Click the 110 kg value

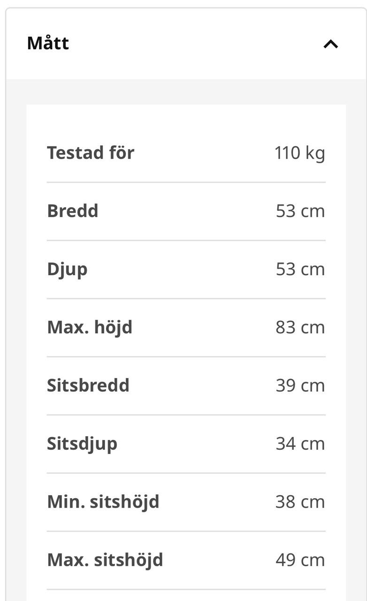tap(299, 153)
